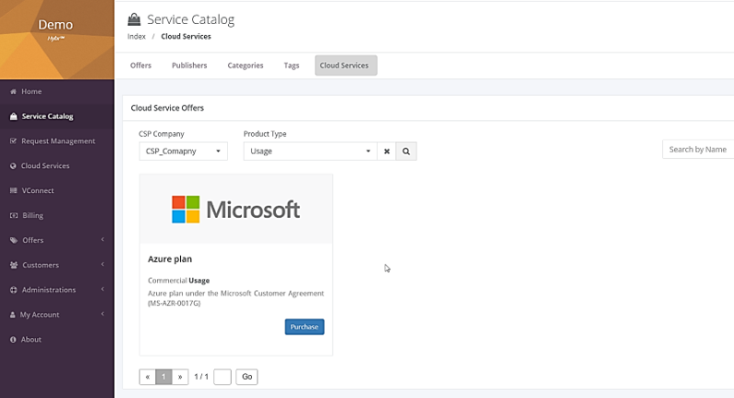Open the Tags tab
The image size is (734, 398).
(292, 66)
